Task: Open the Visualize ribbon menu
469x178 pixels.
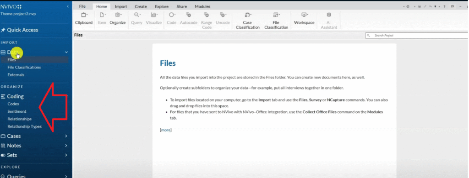Action: click(x=154, y=19)
